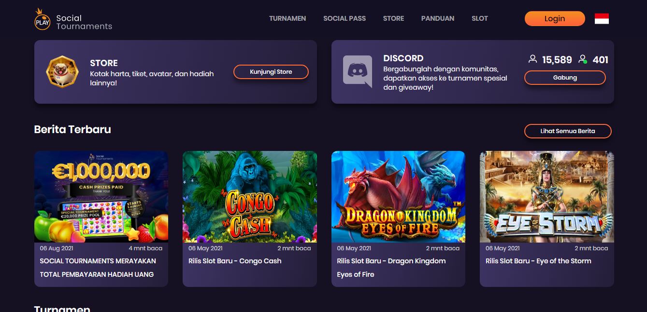The image size is (647, 312).
Task: Click the Kunjungi Store button
Action: click(271, 72)
